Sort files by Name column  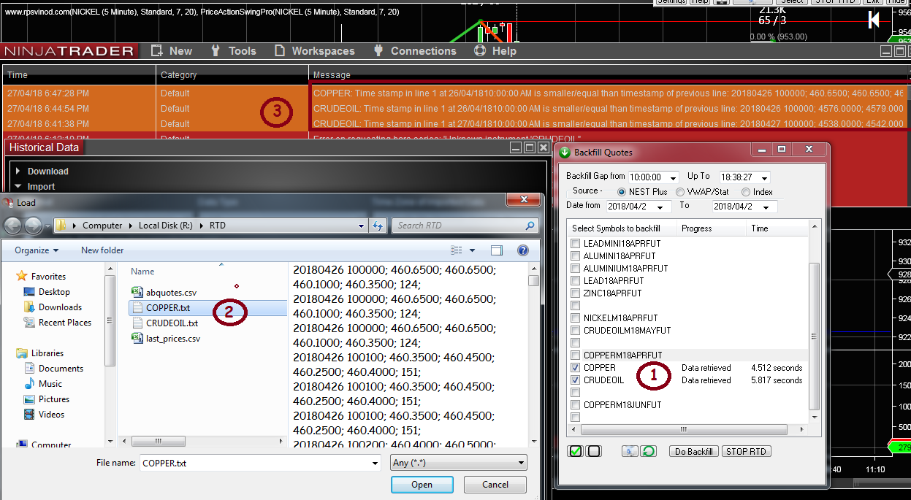pyautogui.click(x=142, y=272)
